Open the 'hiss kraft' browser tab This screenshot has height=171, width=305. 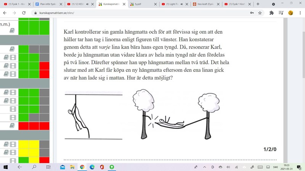coord(204,4)
